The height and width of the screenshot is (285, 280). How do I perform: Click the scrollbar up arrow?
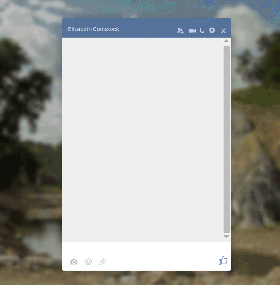tap(226, 41)
